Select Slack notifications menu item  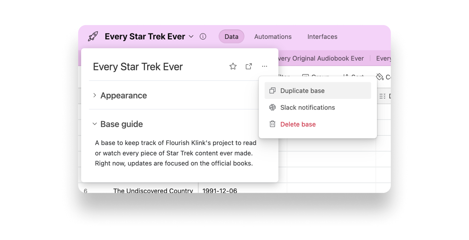tap(318, 107)
